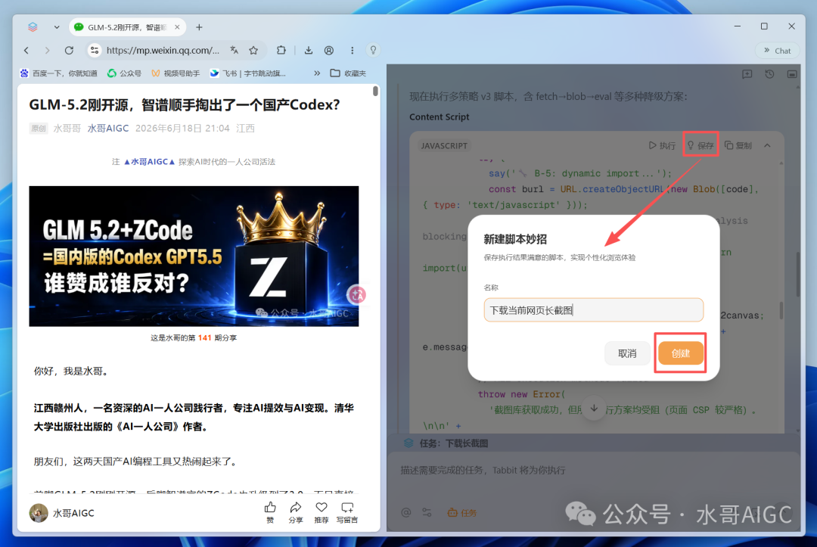Reload the current page

[x=69, y=51]
